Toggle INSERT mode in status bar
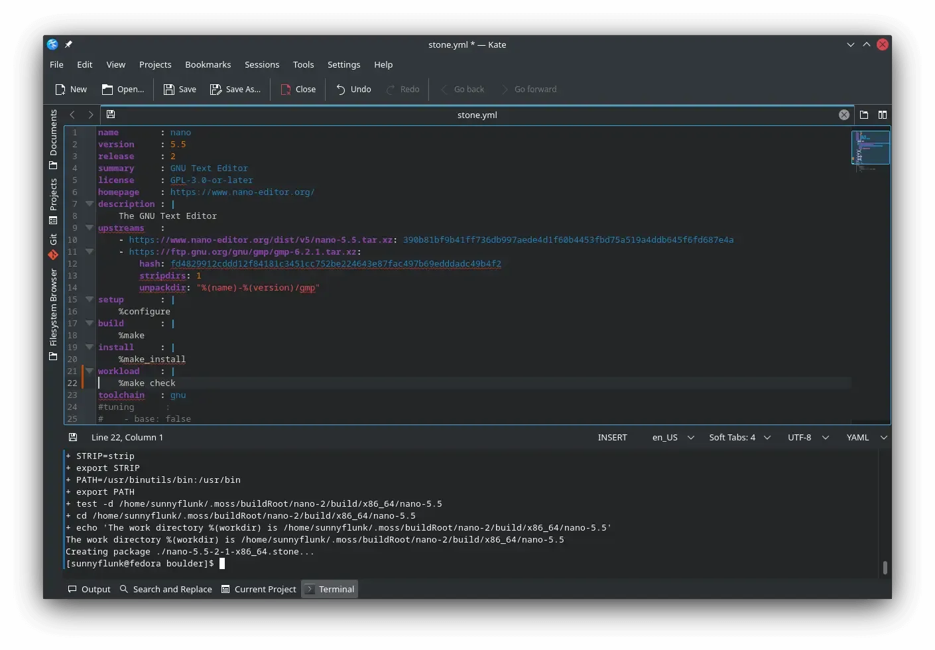This screenshot has height=650, width=935. coord(612,438)
